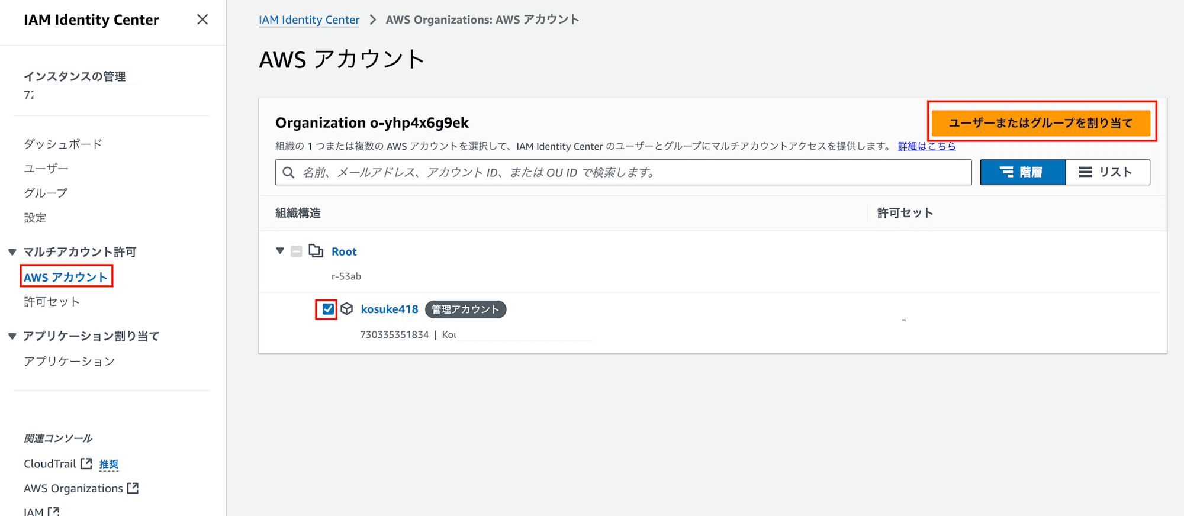Screen dimensions: 1184x516
Task: Select account ID 730335351834 text
Action: point(394,335)
